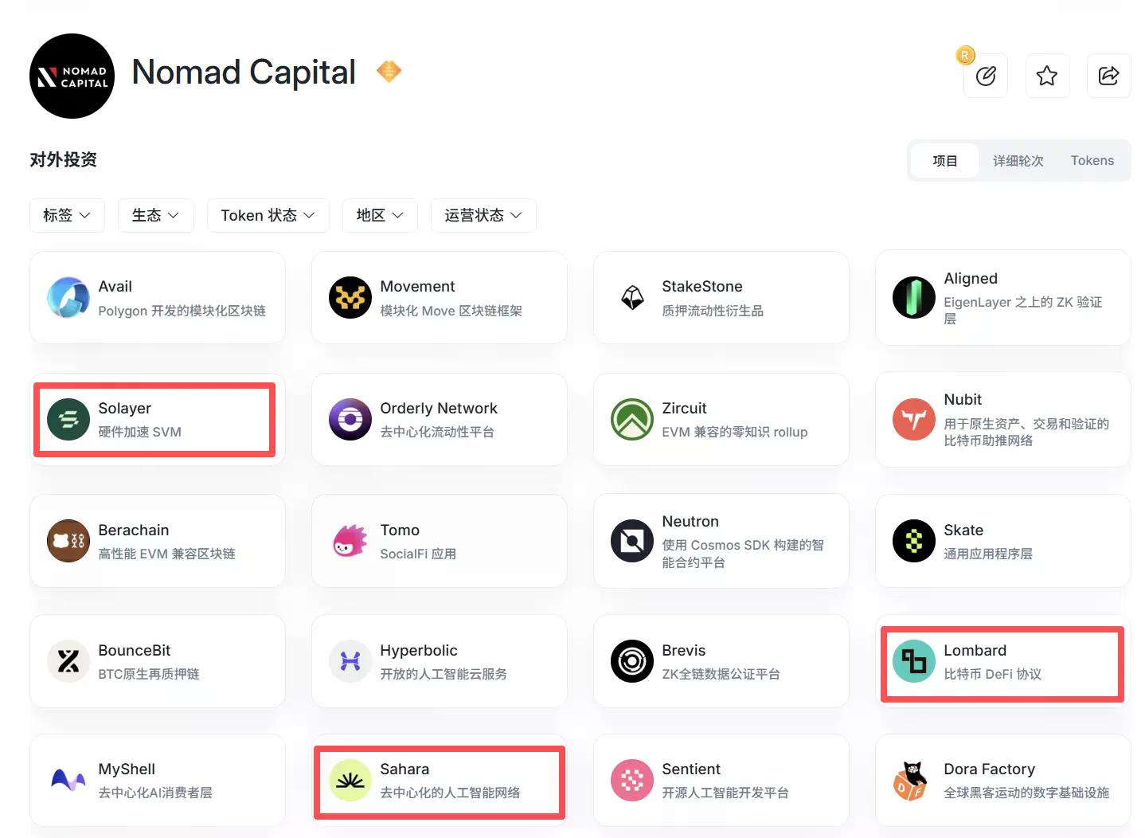Viewport: 1145px width, 838px height.
Task: Star Nomad Capital as a favorite
Action: [1047, 76]
